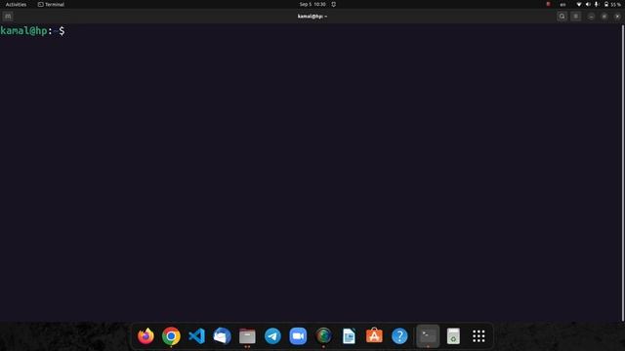Open Telegram from the dock
625x351 pixels.
tap(272, 336)
